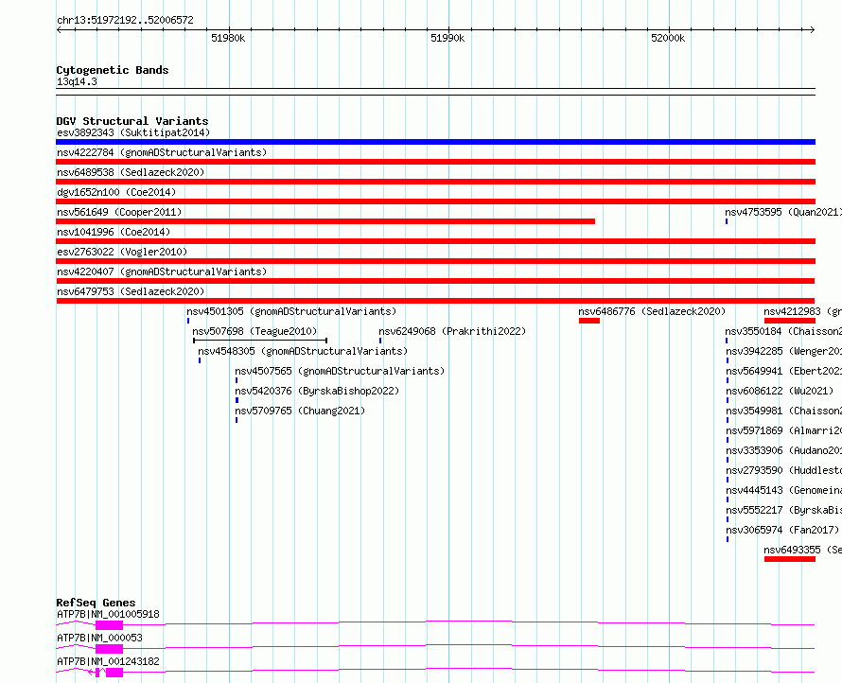Click the 51980k ruler position label
Screen dimensions: 842x683
coord(228,38)
